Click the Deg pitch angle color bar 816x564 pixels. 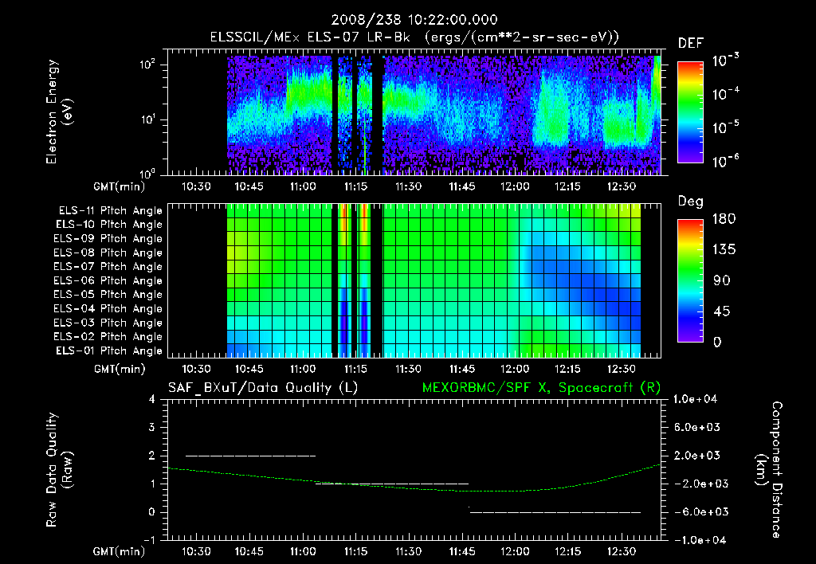(690, 281)
